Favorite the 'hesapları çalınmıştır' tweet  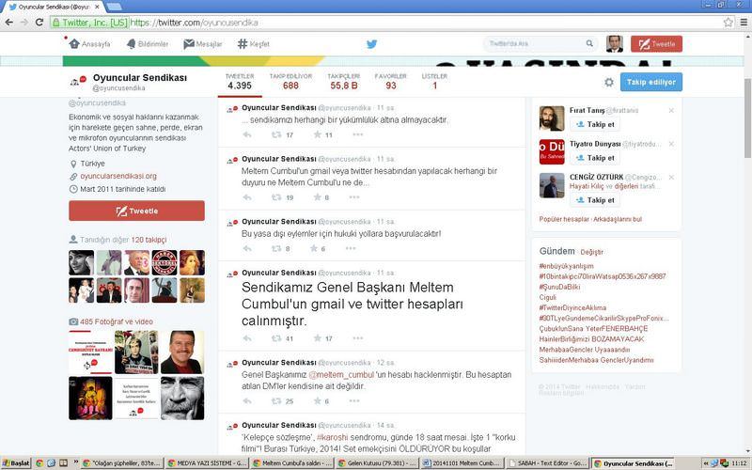point(317,338)
